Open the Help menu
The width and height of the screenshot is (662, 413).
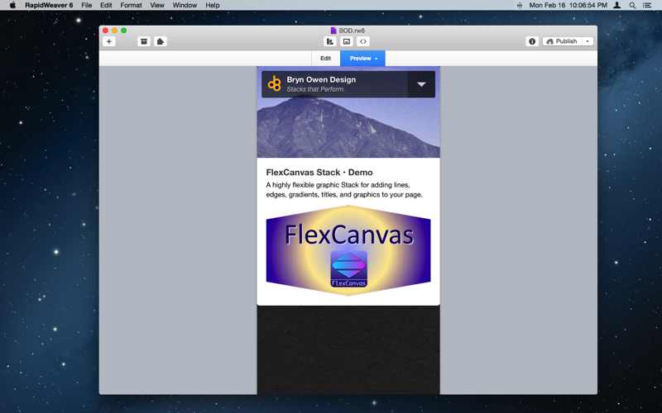[x=213, y=5]
